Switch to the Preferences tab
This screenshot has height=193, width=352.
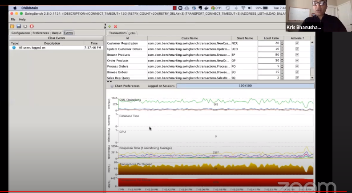point(40,33)
